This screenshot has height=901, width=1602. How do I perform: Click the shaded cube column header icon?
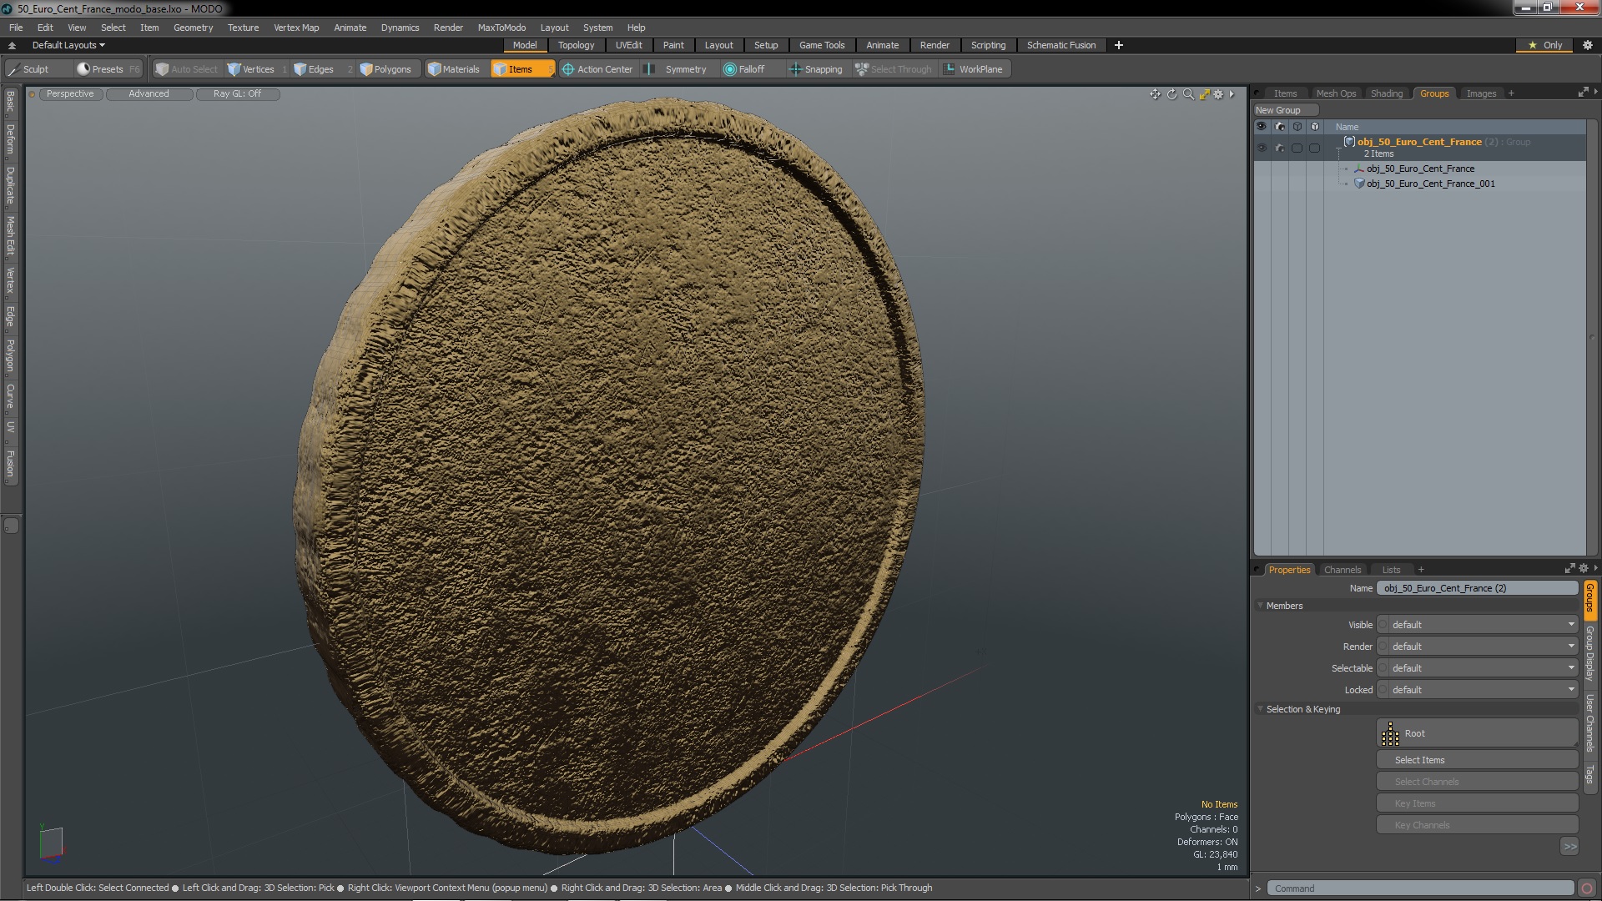1315,127
